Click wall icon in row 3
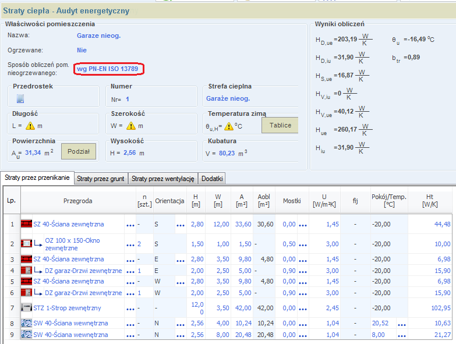Screen dimensions: 456x344 pyautogui.click(x=26, y=259)
